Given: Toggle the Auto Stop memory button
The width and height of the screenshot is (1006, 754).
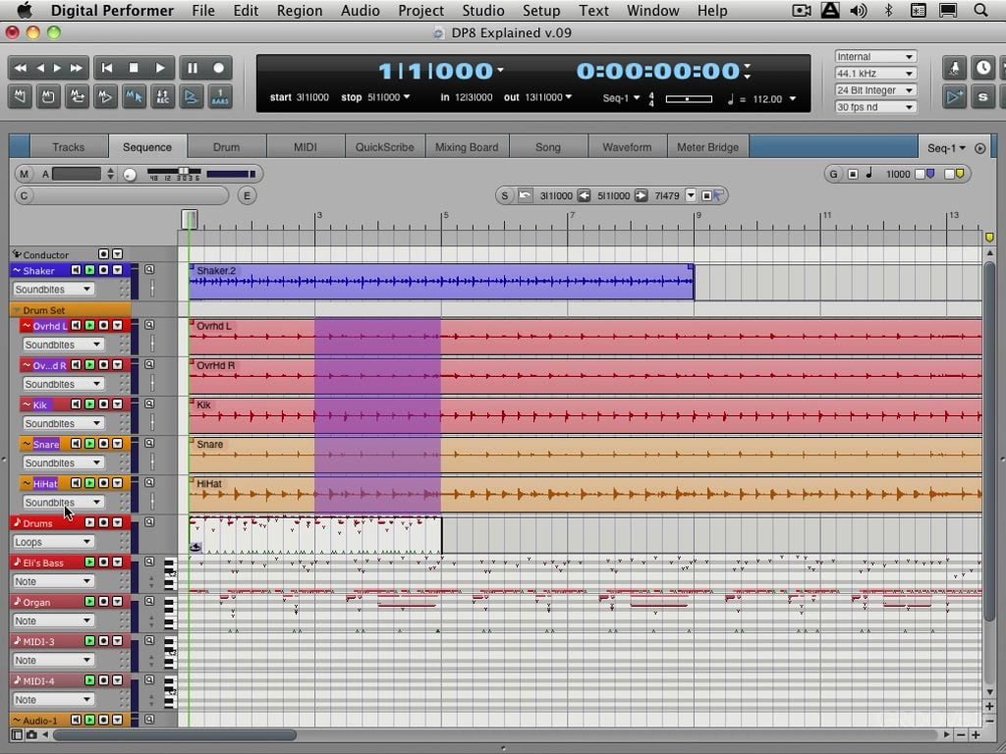Looking at the screenshot, I should click(x=48, y=97).
